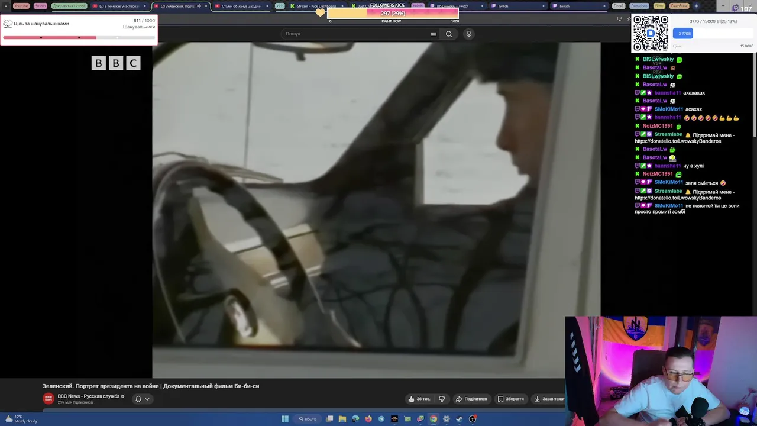Image resolution: width=757 pixels, height=426 pixels.
Task: Click the 3 770₴ donation goal bar
Action: coord(713,34)
